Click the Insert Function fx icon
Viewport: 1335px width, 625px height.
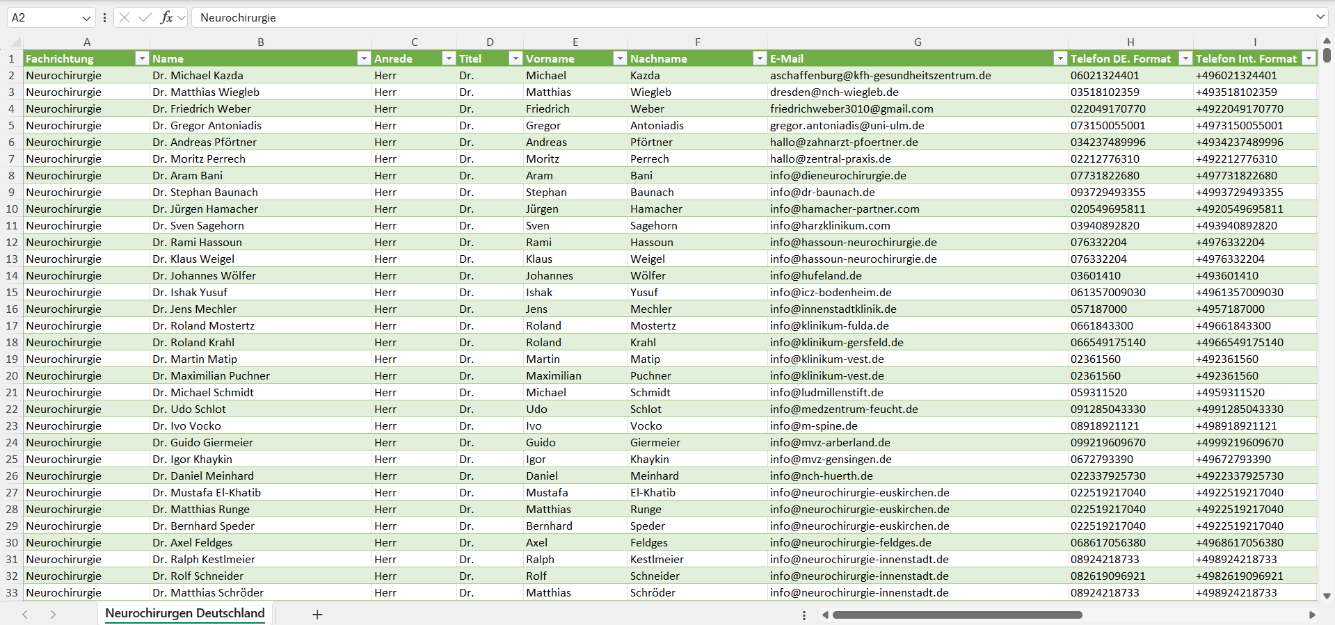166,17
